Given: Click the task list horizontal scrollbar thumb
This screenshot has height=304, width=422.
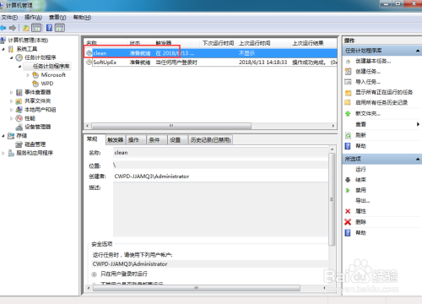Looking at the screenshot, I should (171, 126).
